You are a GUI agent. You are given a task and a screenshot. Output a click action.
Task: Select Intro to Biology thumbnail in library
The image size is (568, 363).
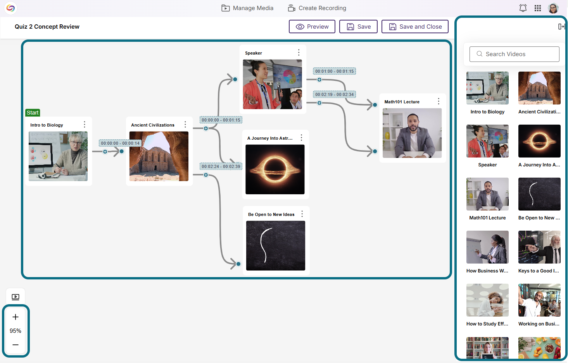click(487, 88)
